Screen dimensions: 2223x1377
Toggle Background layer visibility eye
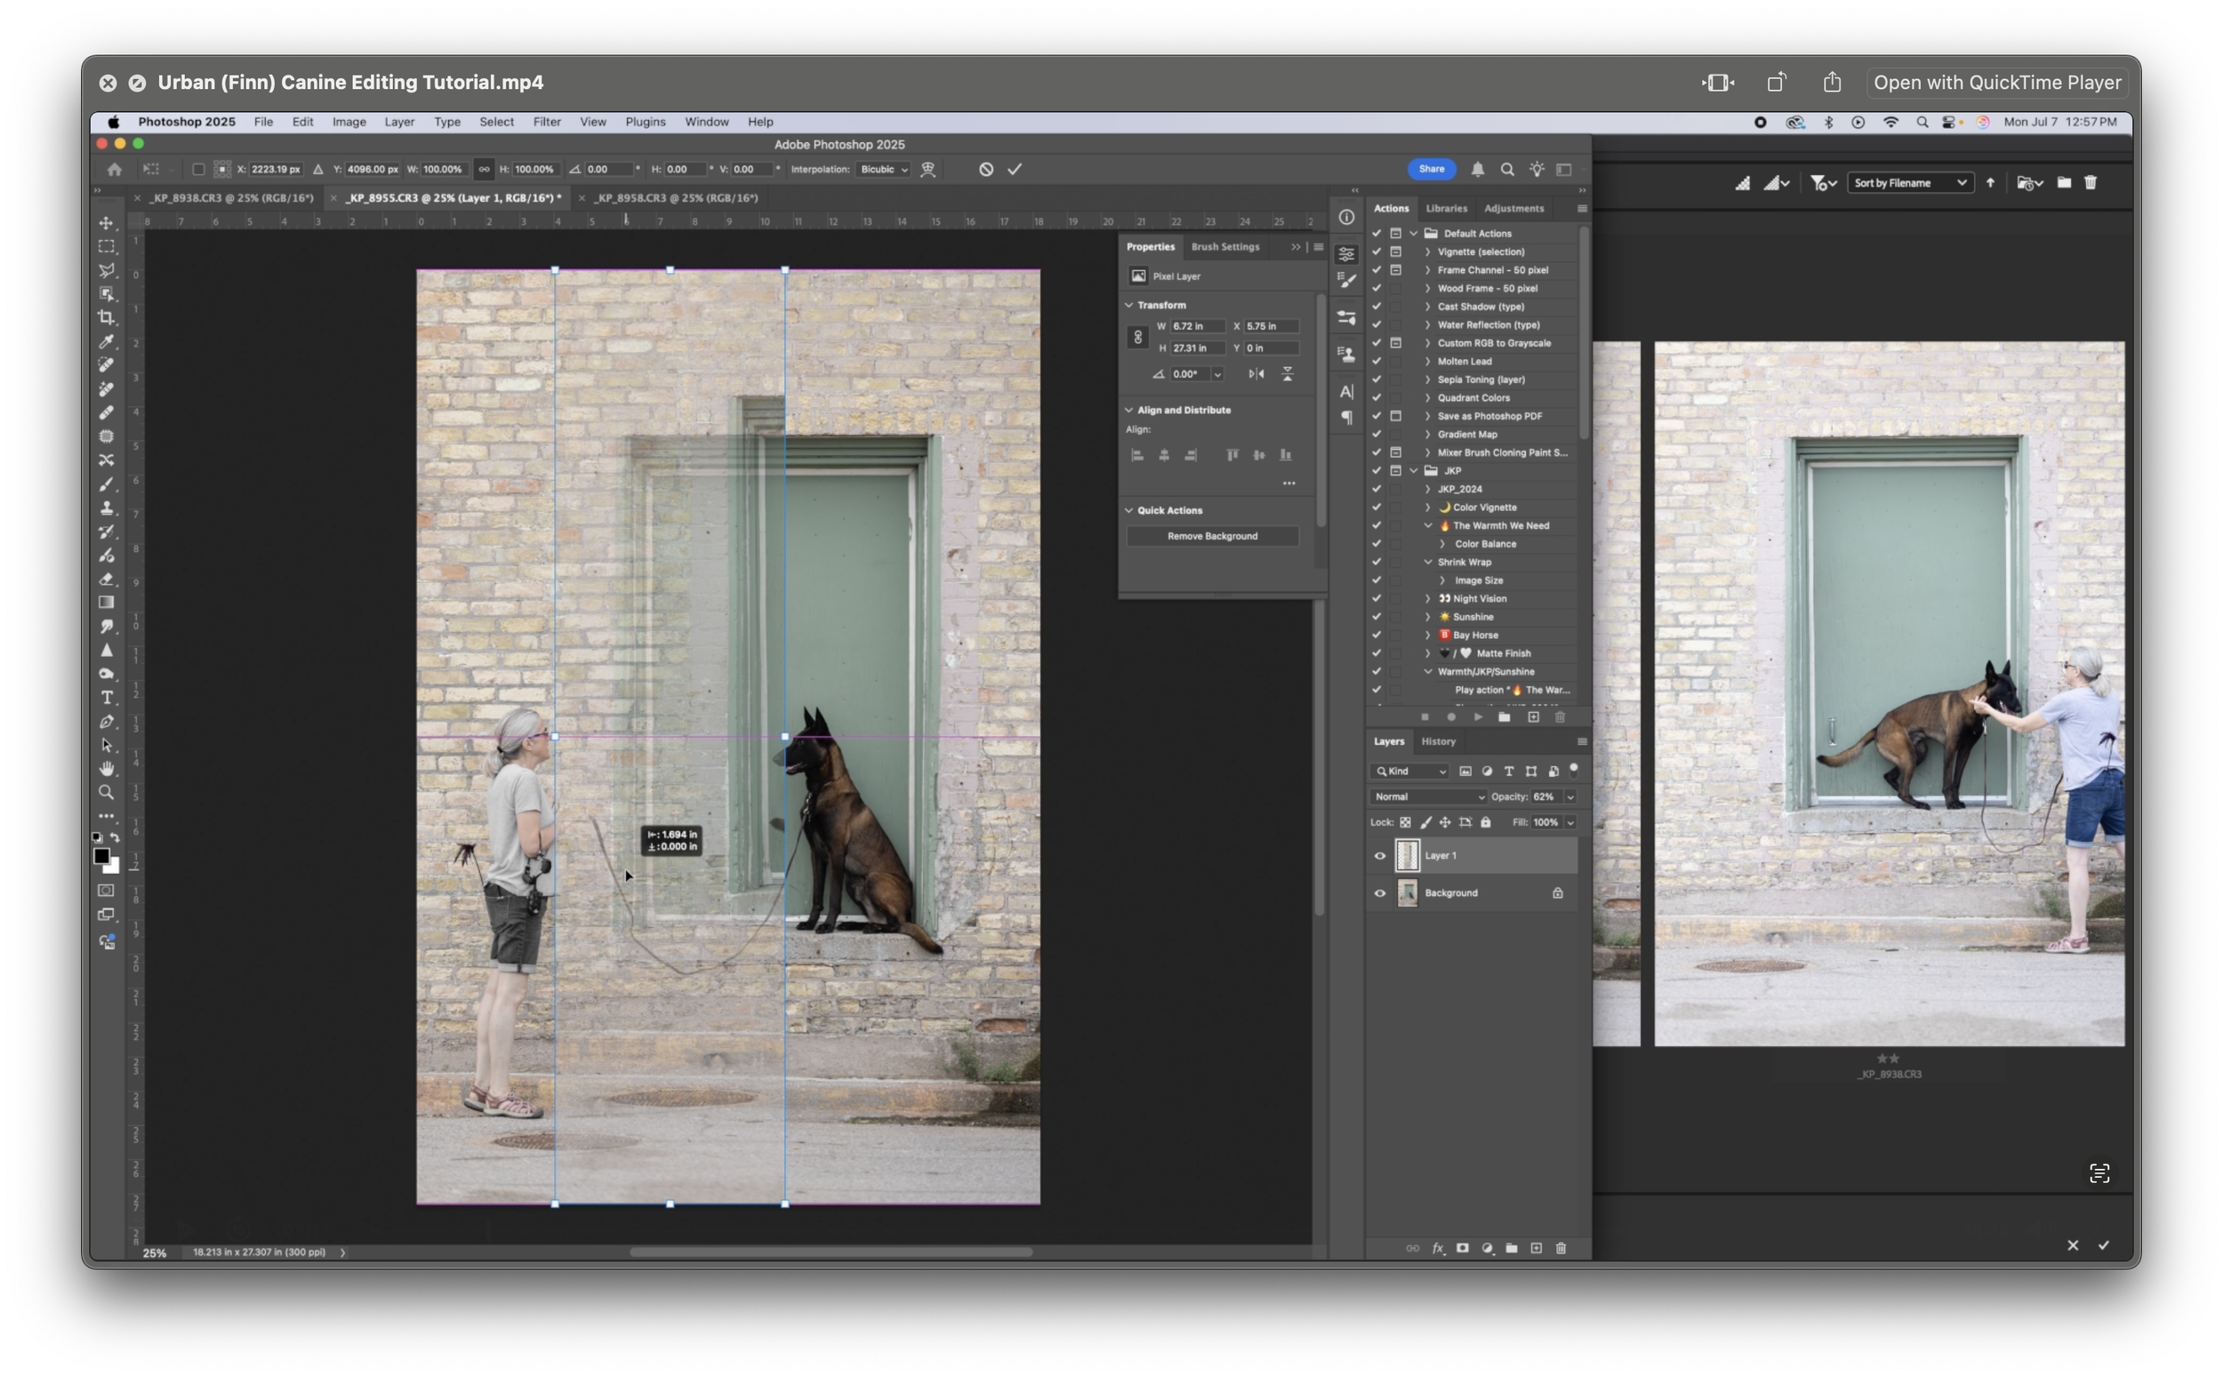click(1380, 893)
